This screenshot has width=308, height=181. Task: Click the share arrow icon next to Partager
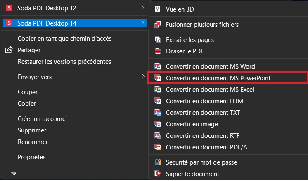pos(9,50)
